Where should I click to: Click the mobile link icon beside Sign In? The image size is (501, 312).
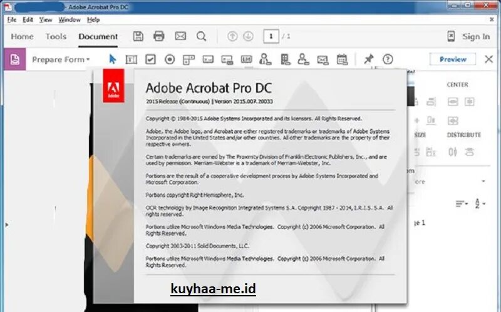pyautogui.click(x=451, y=36)
